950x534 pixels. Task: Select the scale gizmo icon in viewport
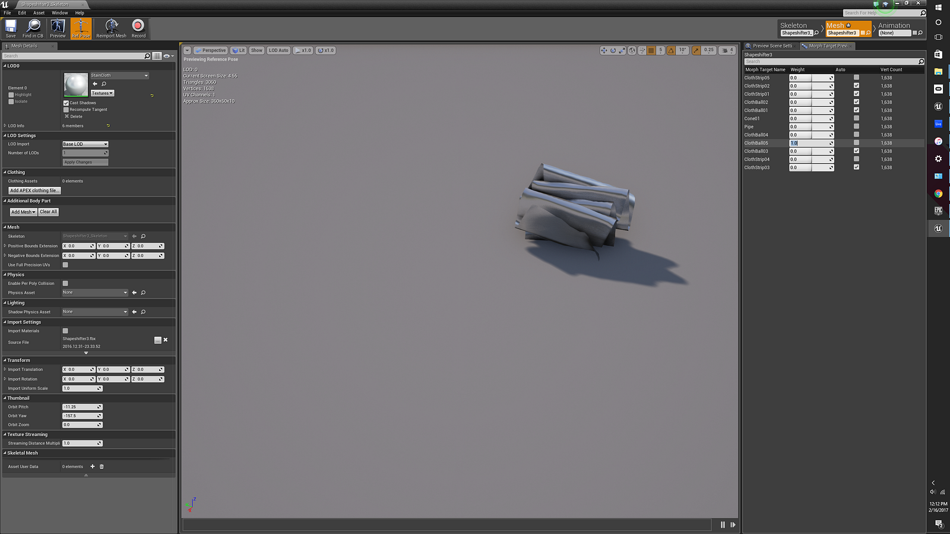pyautogui.click(x=622, y=50)
